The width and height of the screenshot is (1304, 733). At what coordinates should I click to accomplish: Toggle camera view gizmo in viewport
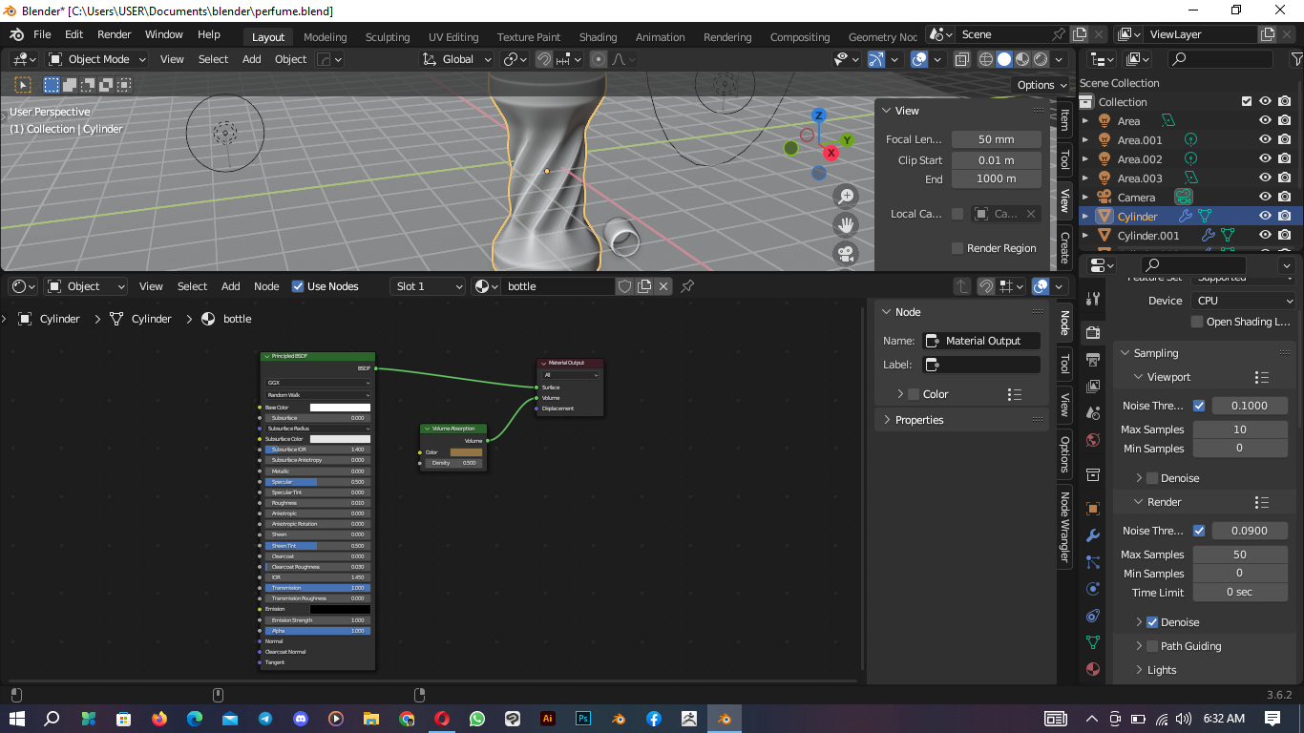845,254
